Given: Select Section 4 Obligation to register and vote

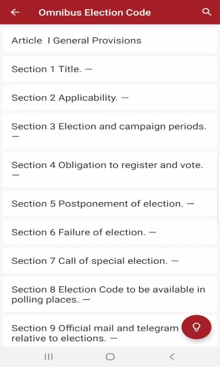Looking at the screenshot, I should tap(110, 170).
